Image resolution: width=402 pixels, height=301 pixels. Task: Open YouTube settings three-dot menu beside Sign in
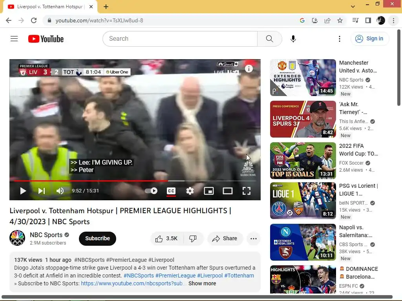click(x=340, y=39)
